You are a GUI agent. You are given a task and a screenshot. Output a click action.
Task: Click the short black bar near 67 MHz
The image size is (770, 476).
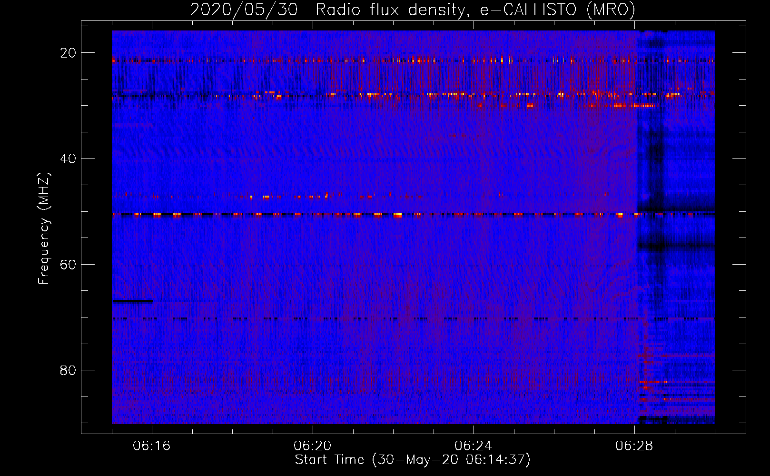pyautogui.click(x=133, y=301)
